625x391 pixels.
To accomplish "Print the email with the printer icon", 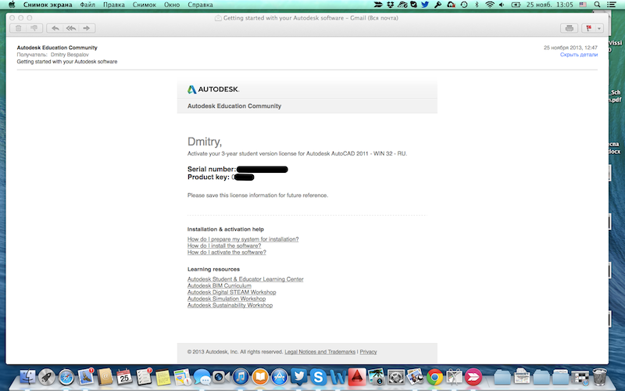I will click(570, 28).
